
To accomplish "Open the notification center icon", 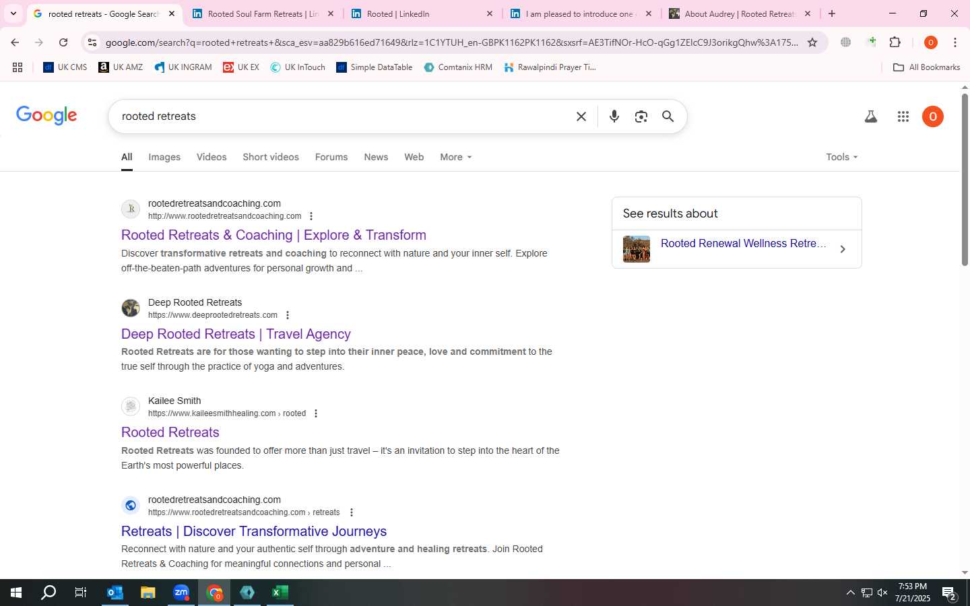I will click(950, 594).
